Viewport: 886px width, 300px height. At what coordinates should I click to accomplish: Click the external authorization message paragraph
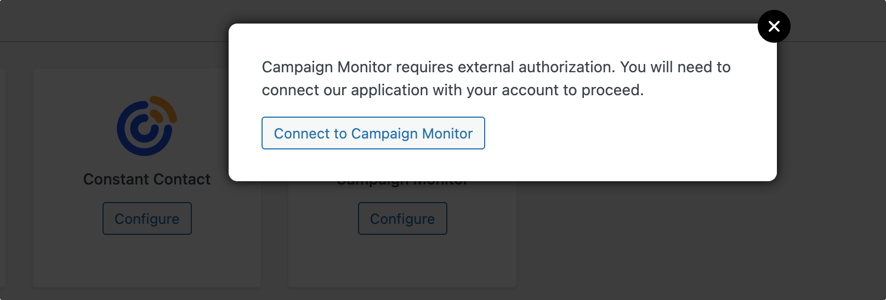click(496, 78)
